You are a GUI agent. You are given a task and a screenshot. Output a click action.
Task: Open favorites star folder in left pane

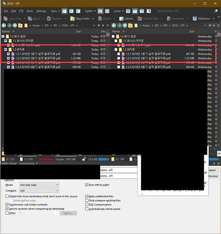coord(20,25)
